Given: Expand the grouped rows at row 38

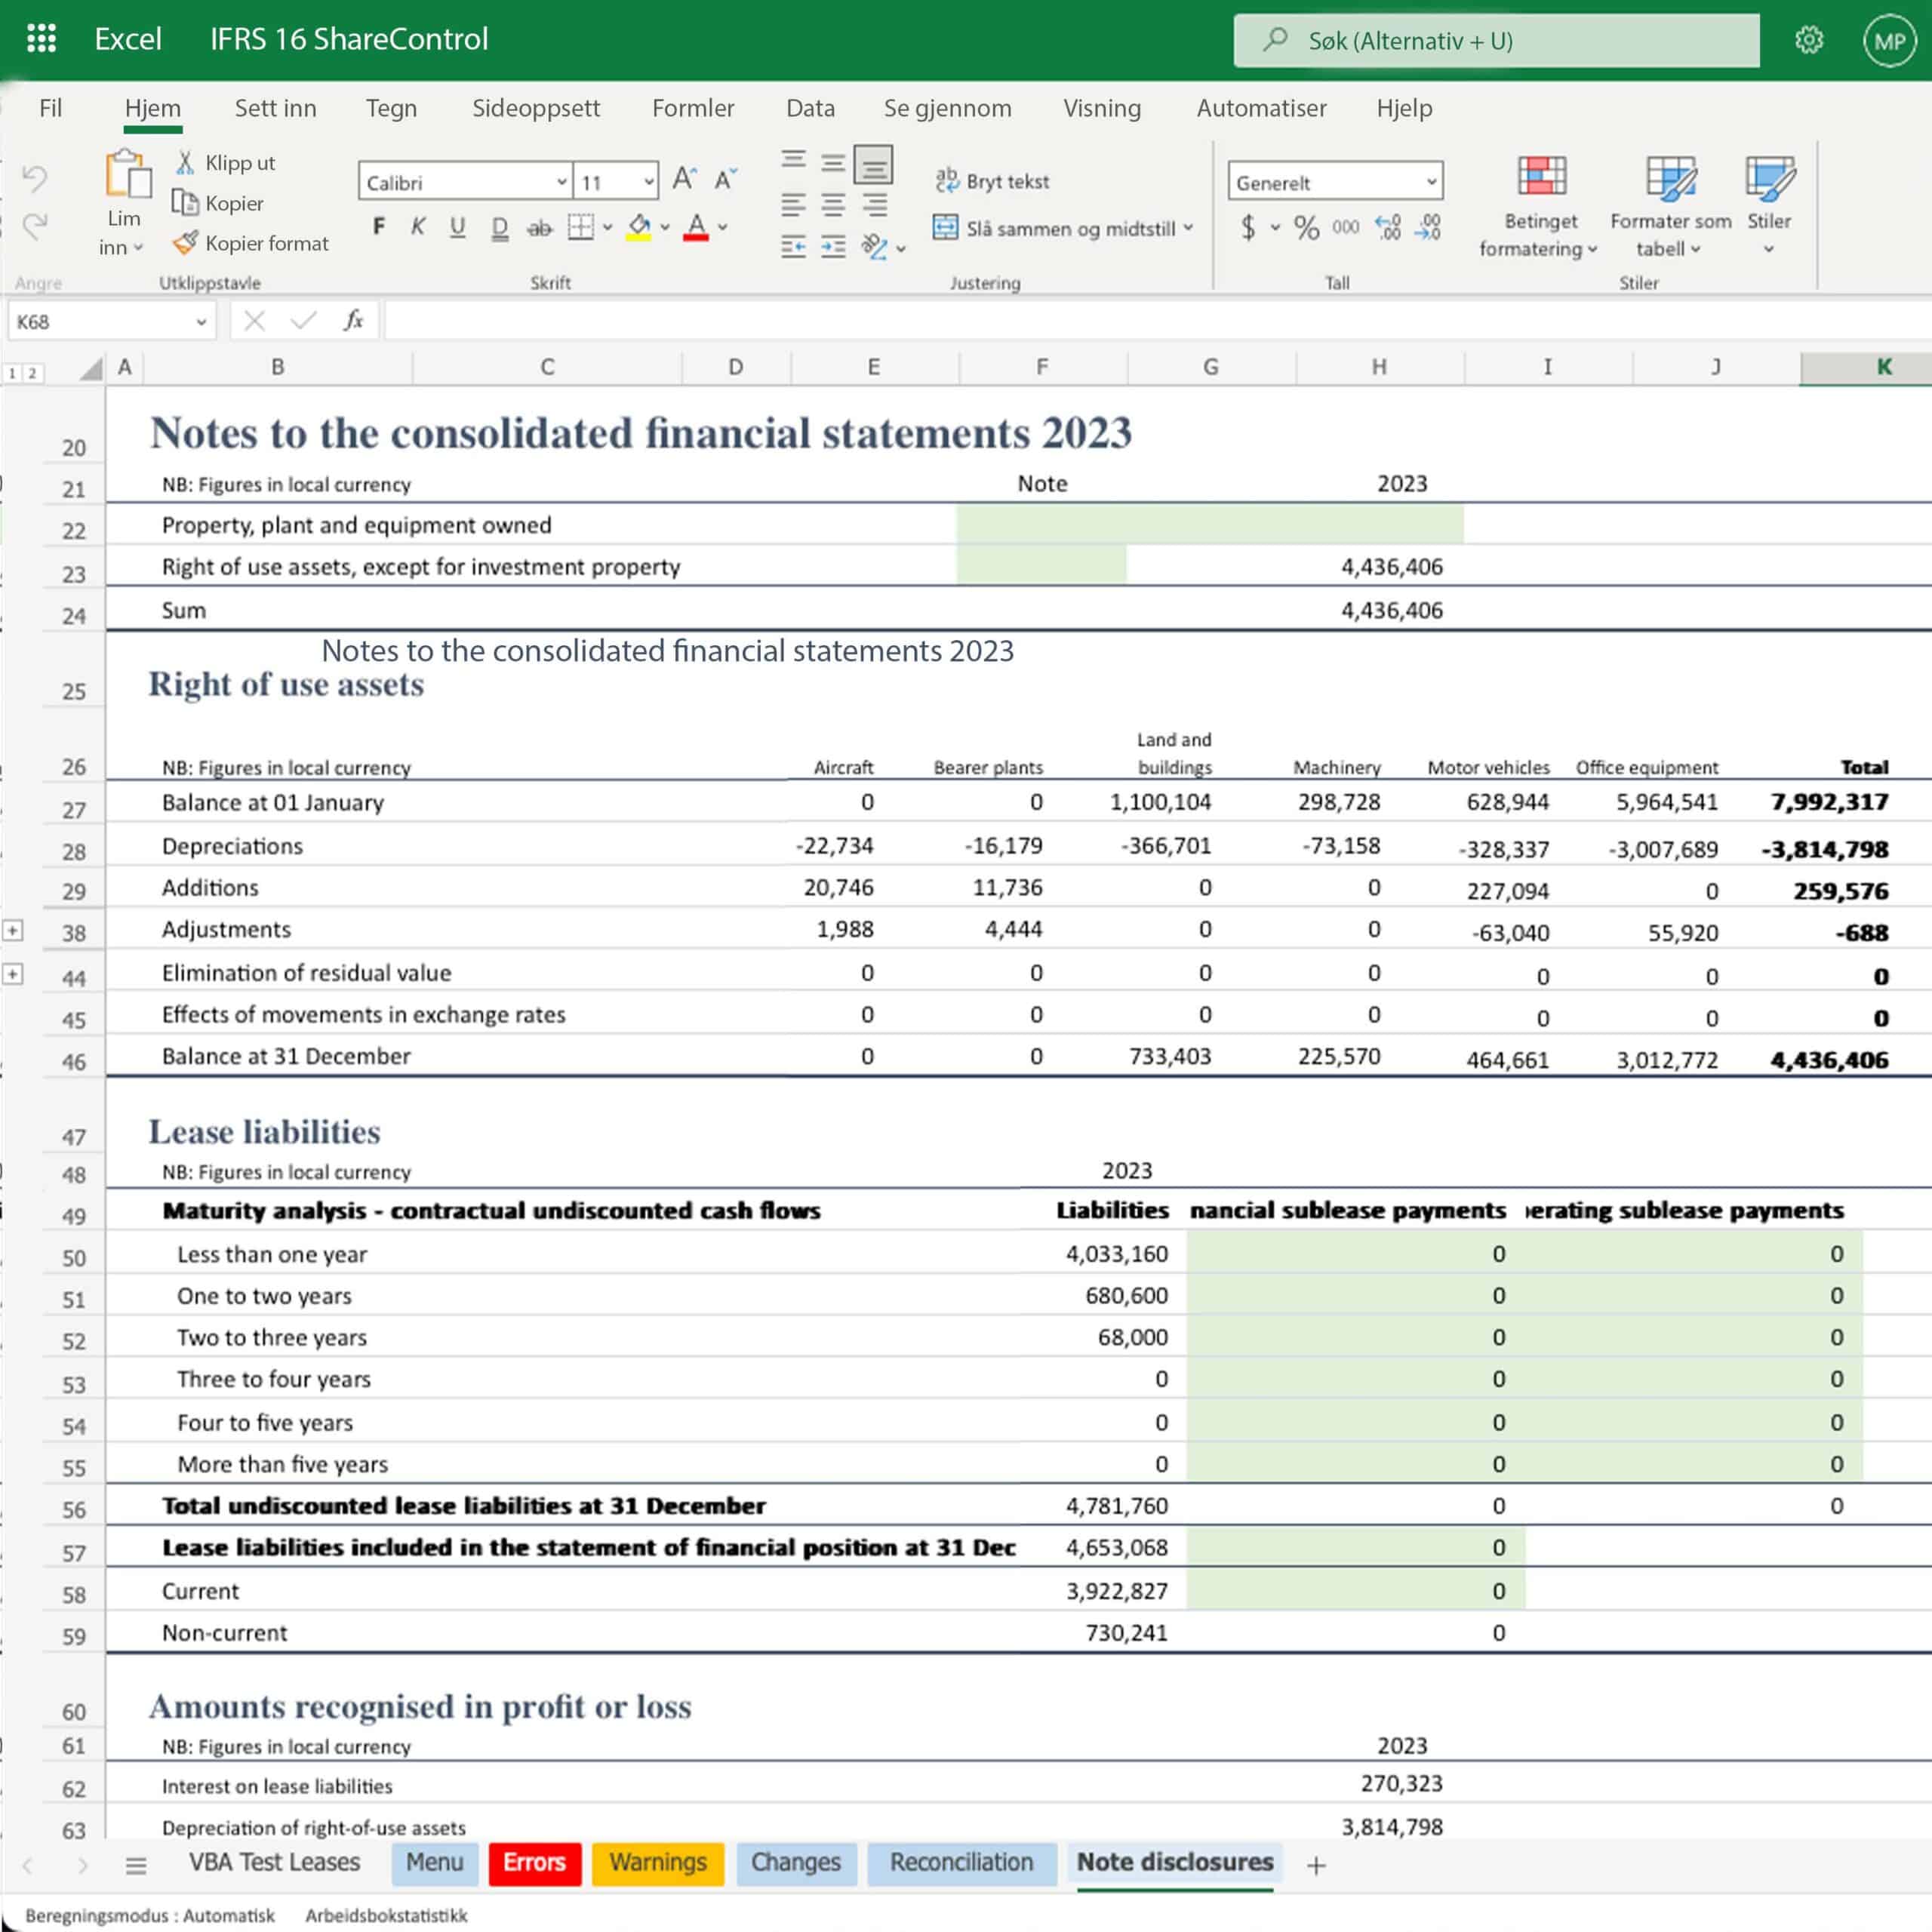Looking at the screenshot, I should pos(13,930).
